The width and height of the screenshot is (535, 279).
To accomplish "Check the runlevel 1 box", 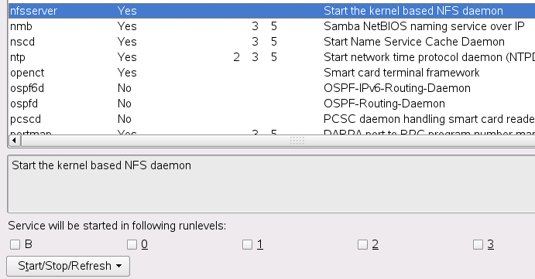I will pyautogui.click(x=247, y=244).
